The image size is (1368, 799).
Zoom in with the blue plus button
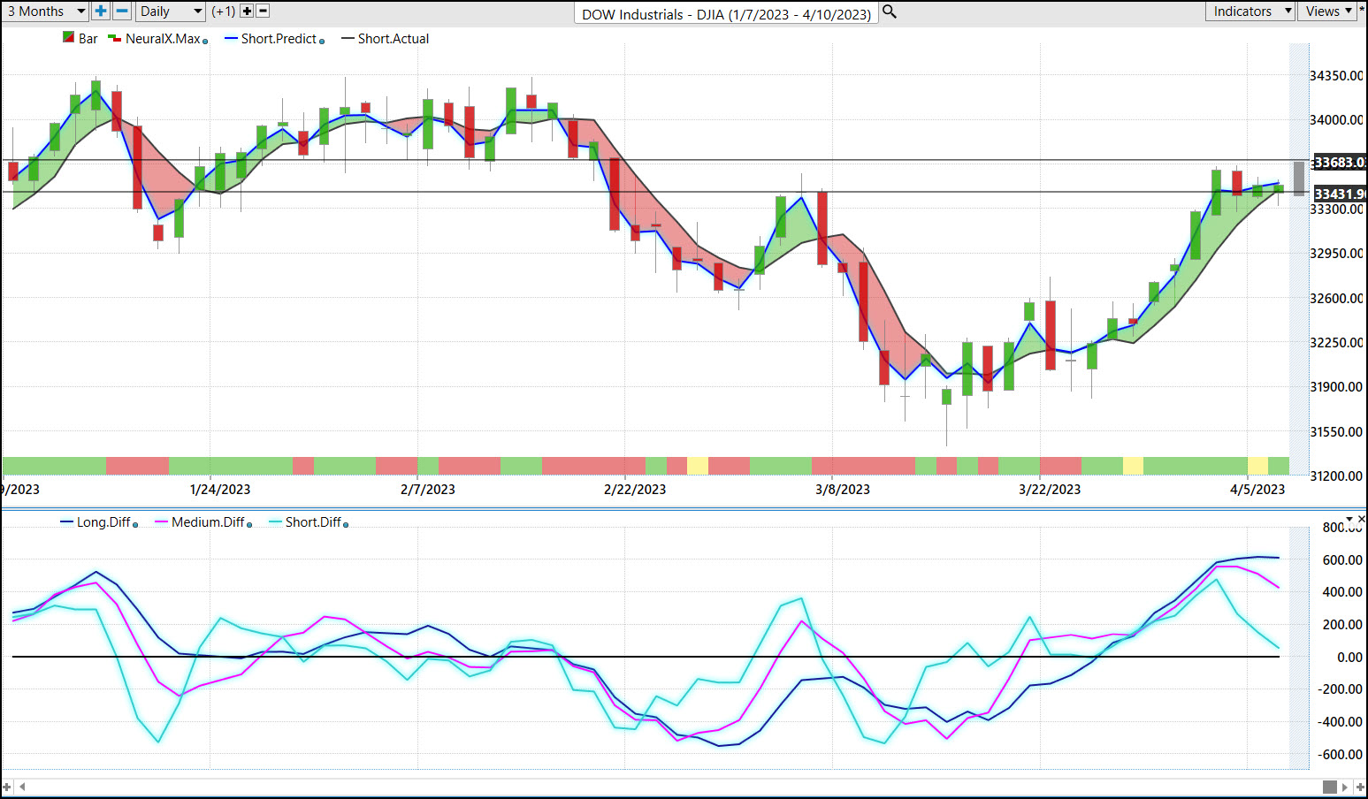101,11
